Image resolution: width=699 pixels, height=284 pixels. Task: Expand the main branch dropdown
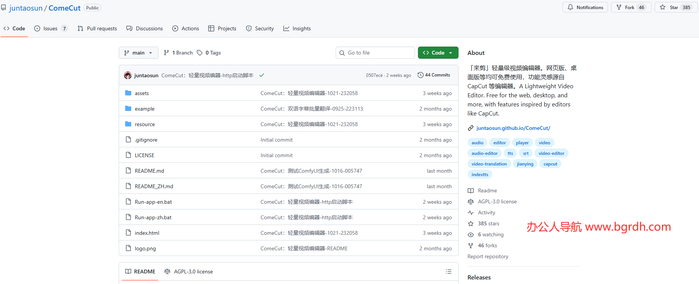[x=138, y=53]
